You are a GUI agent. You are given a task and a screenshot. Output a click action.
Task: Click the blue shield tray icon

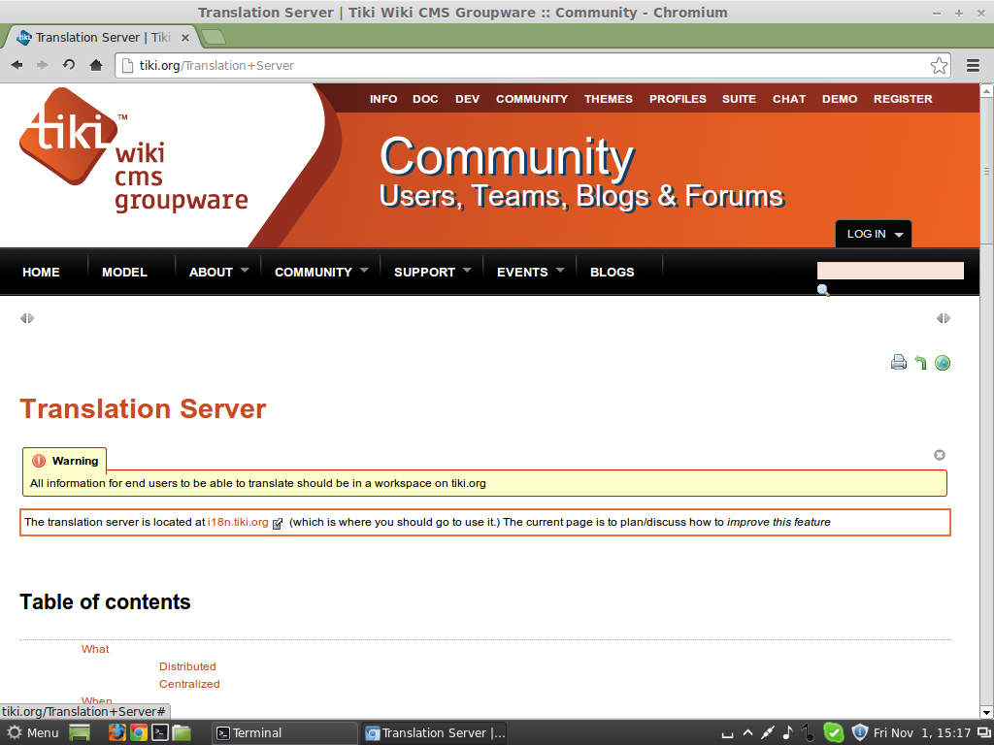[x=860, y=732]
